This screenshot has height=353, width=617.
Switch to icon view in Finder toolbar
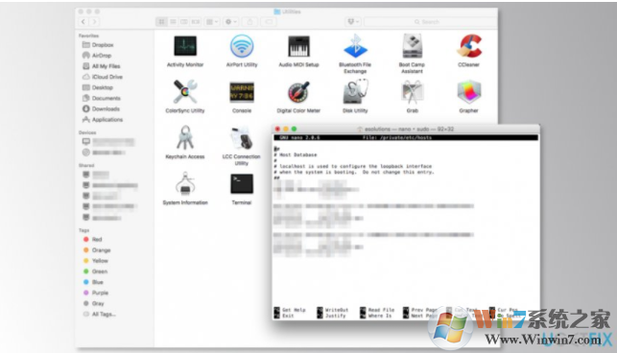[x=161, y=22]
